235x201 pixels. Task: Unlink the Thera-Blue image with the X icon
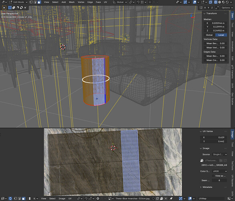[x=166, y=199]
